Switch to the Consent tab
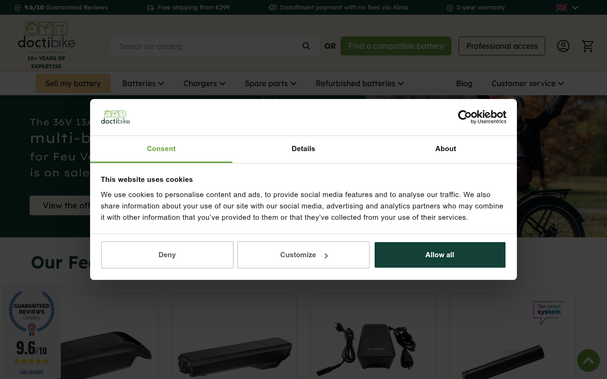The height and width of the screenshot is (379, 607). [x=161, y=149]
